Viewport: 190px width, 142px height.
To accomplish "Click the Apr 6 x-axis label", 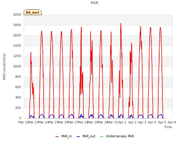I will coord(172,122).
